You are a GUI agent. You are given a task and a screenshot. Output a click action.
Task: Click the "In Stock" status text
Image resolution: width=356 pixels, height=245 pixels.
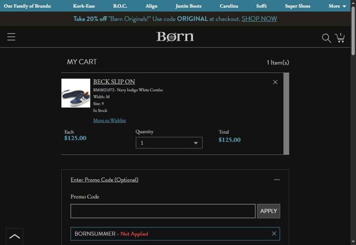[x=100, y=110]
